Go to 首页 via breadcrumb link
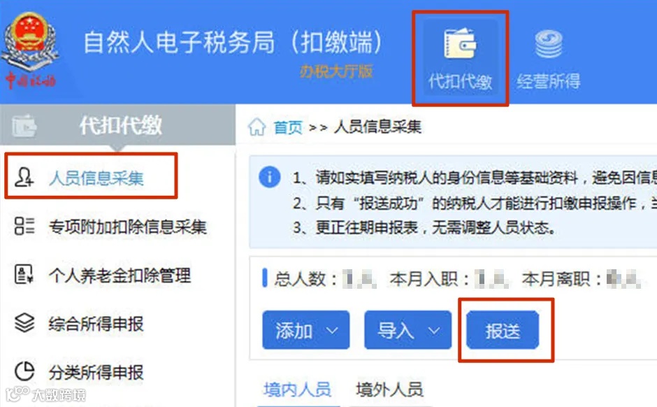The image size is (657, 407). (288, 127)
